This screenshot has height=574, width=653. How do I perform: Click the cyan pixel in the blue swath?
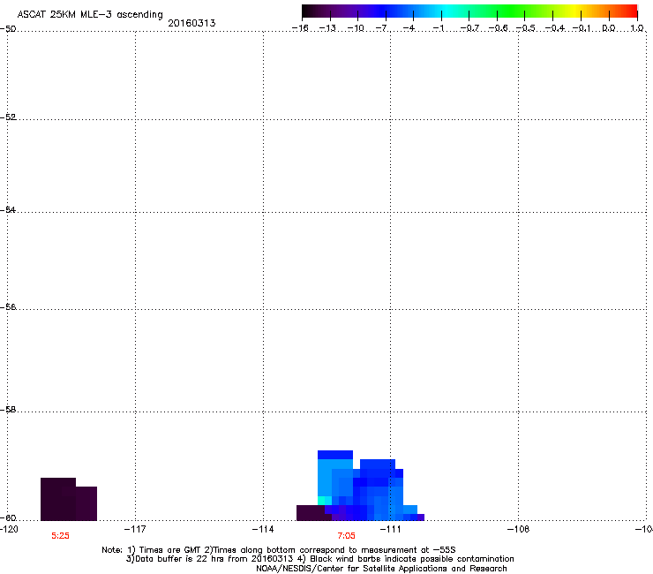click(325, 500)
